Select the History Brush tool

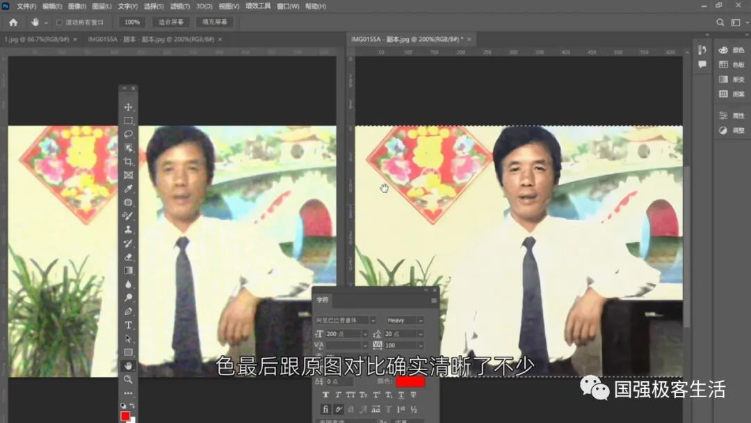(x=128, y=243)
